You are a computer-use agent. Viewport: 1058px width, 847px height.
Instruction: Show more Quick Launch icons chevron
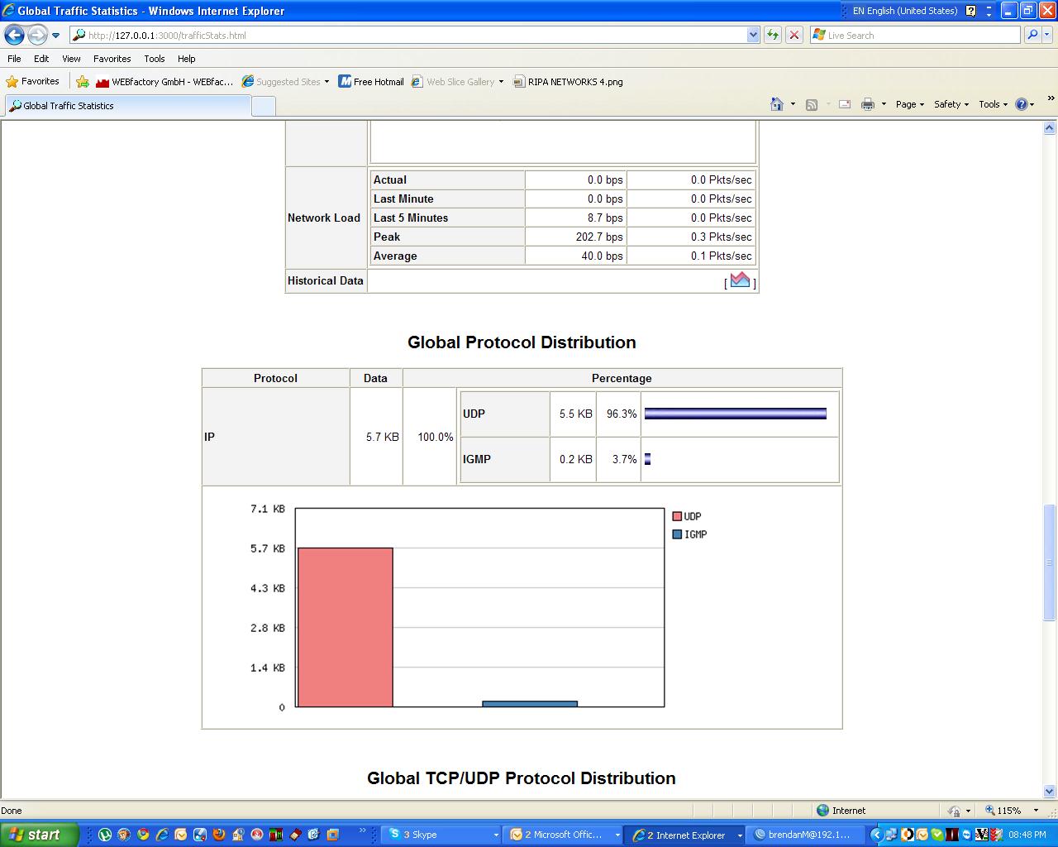tap(362, 831)
